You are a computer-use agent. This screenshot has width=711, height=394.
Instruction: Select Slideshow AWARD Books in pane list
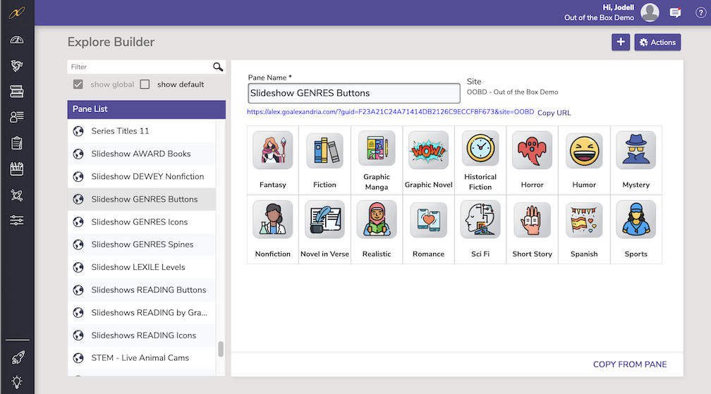pos(141,154)
